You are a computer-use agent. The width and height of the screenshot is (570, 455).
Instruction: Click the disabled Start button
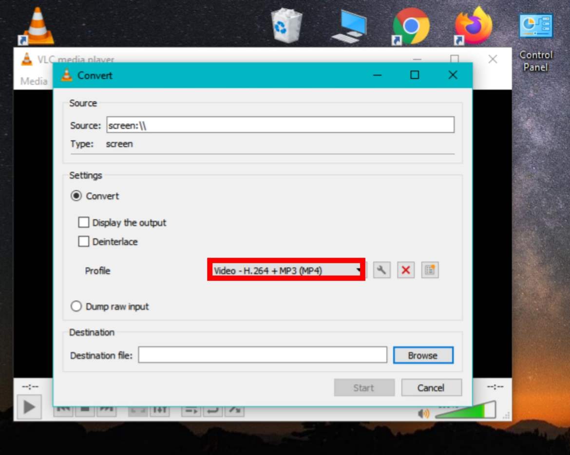click(x=364, y=387)
